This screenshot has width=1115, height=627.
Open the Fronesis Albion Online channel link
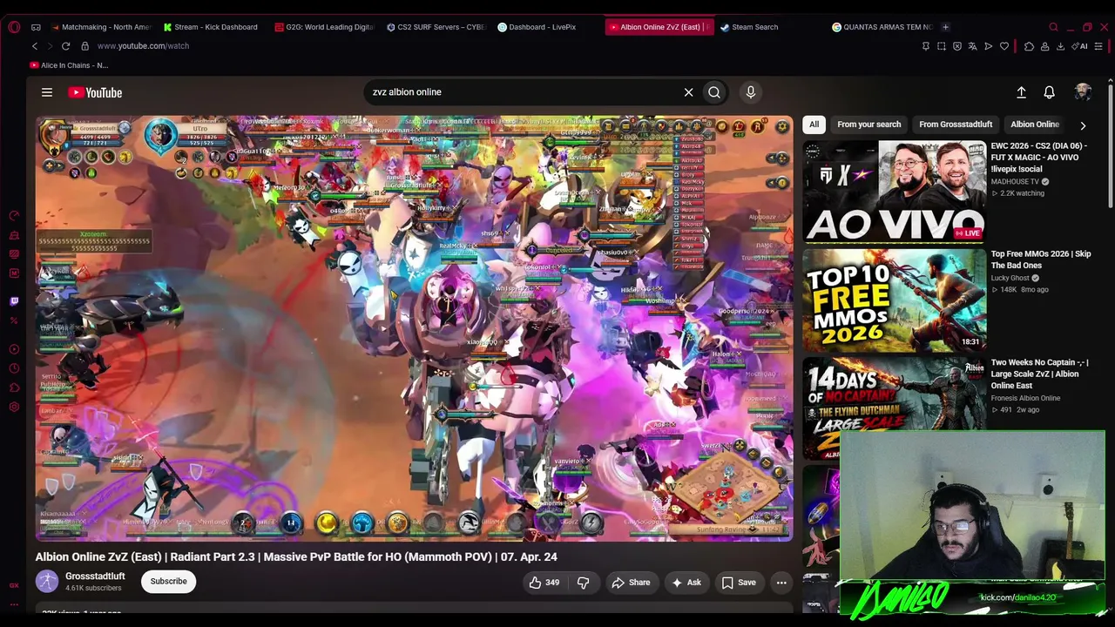(1026, 398)
